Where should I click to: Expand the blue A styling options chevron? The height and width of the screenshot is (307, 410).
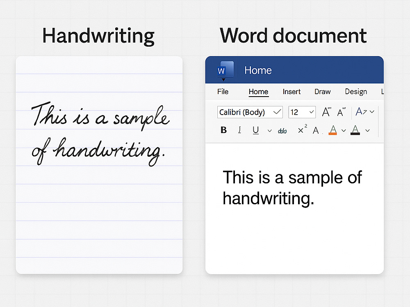coord(372,112)
